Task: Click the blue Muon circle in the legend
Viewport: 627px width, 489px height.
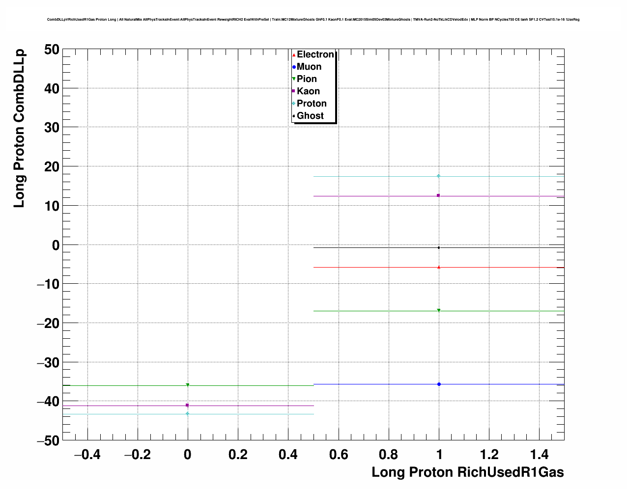Action: coord(294,67)
